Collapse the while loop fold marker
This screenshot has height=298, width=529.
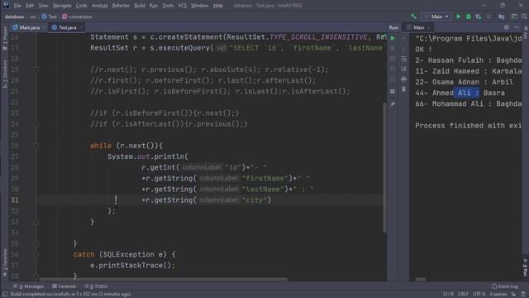click(36, 146)
